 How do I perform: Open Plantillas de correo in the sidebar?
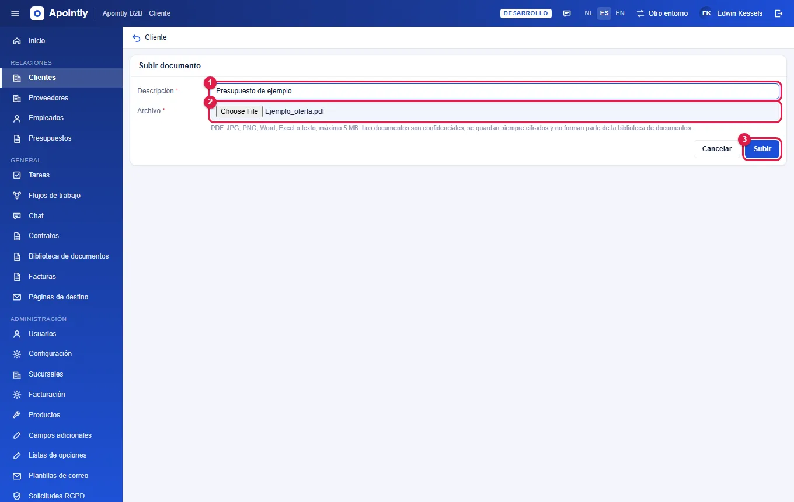tap(61, 476)
